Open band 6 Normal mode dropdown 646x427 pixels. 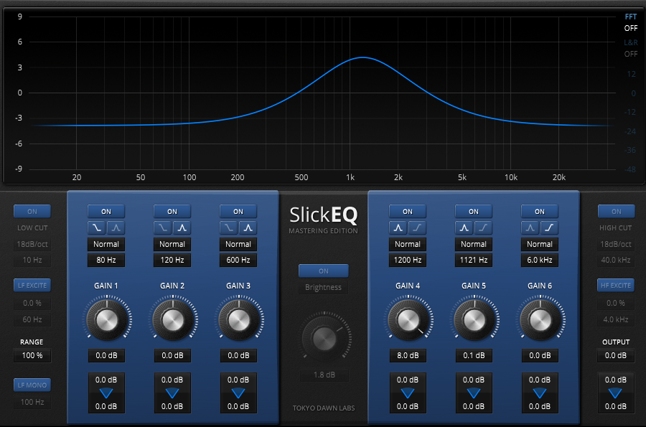click(540, 244)
